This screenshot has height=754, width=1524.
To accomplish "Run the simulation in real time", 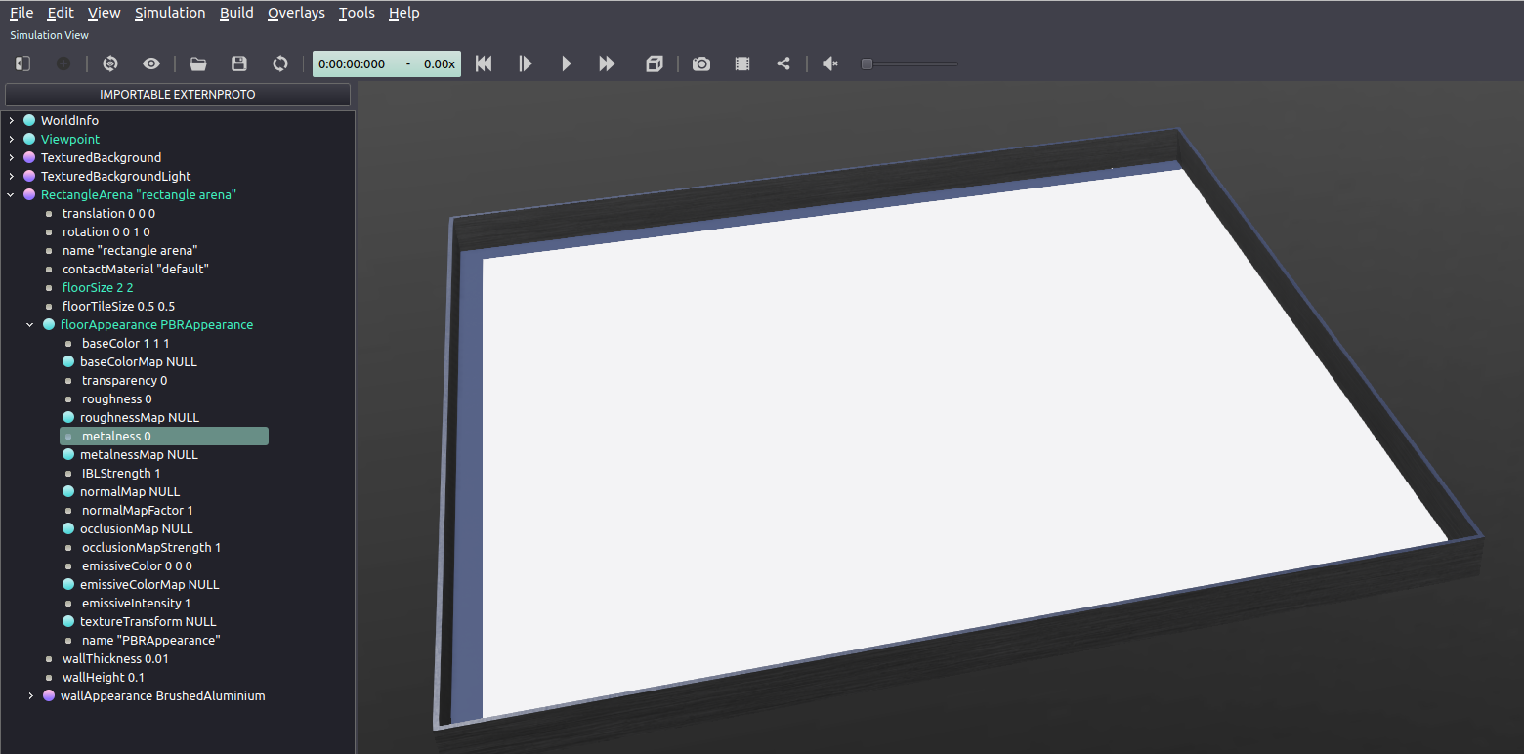I will (x=567, y=63).
